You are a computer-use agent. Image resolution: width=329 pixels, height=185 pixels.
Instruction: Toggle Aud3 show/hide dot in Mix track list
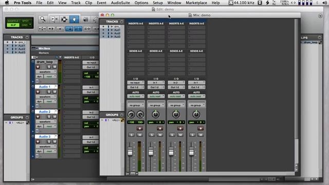(x=103, y=36)
